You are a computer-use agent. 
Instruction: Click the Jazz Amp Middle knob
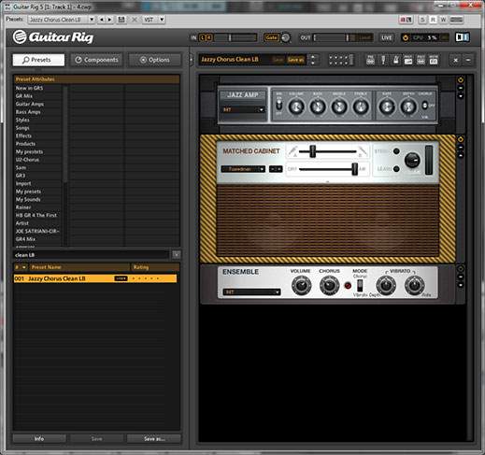[339, 107]
